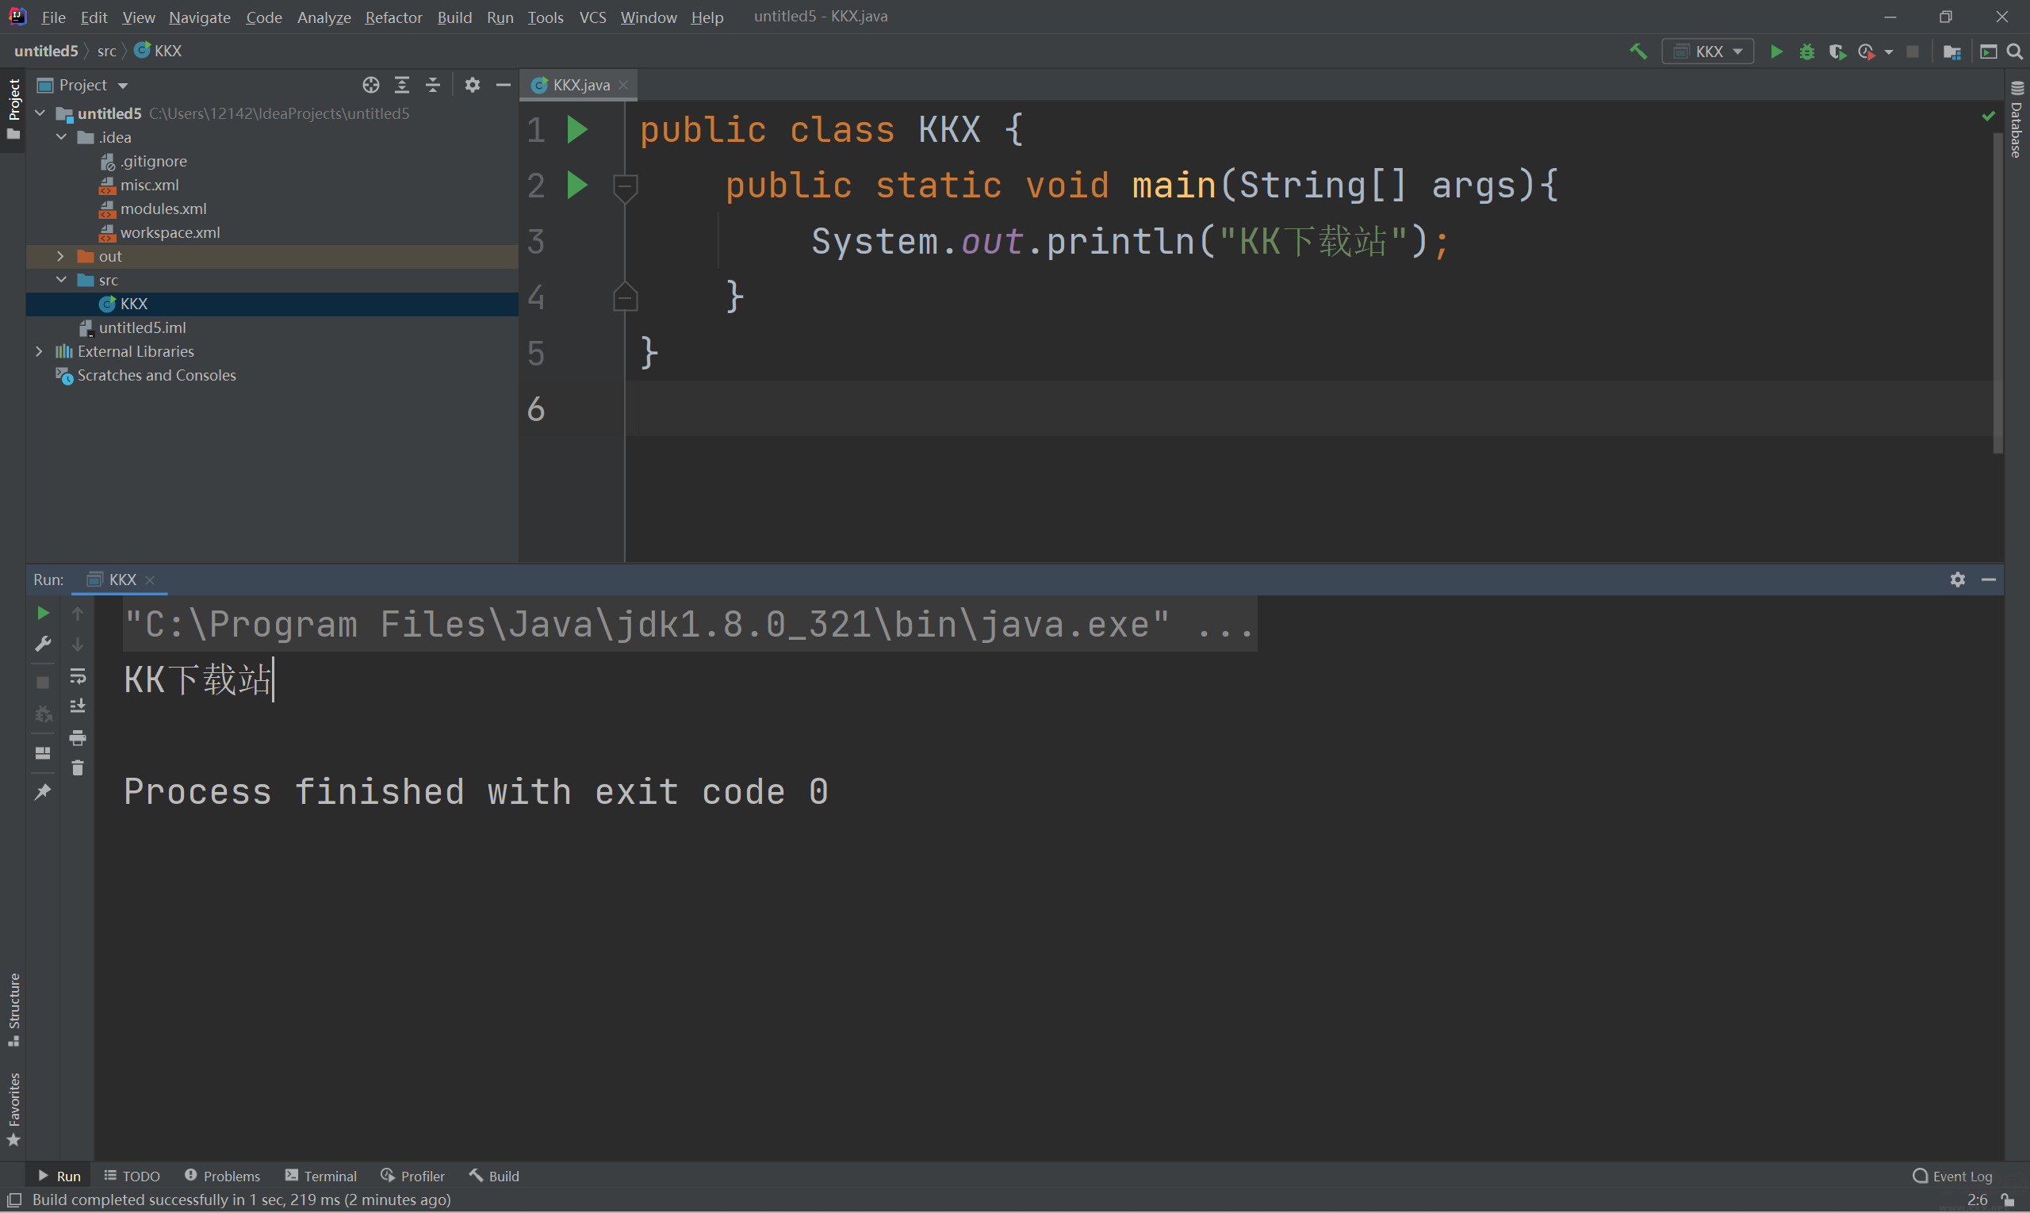The width and height of the screenshot is (2030, 1213).
Task: Build the project with the hammer icon
Action: click(1638, 51)
